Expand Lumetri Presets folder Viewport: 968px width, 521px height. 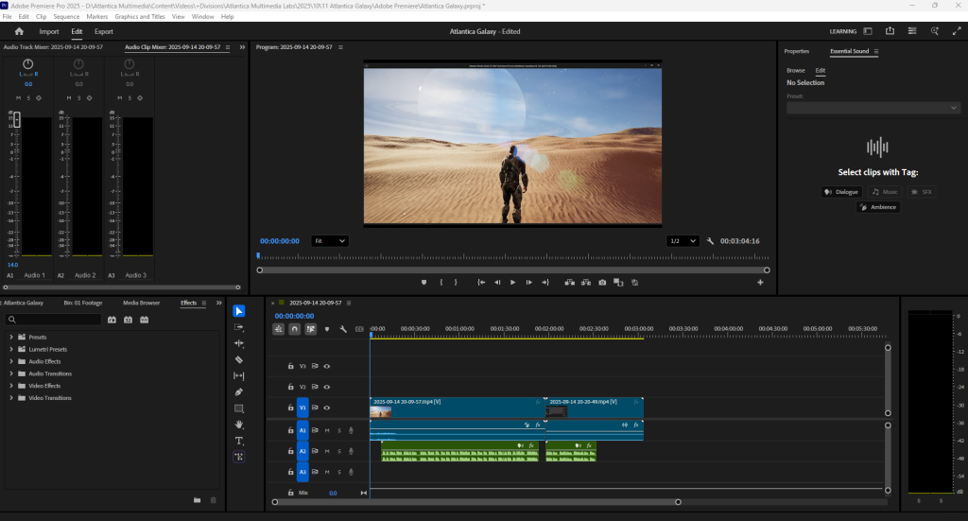tap(11, 350)
